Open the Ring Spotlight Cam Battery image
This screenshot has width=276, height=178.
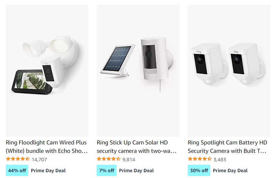(x=229, y=70)
